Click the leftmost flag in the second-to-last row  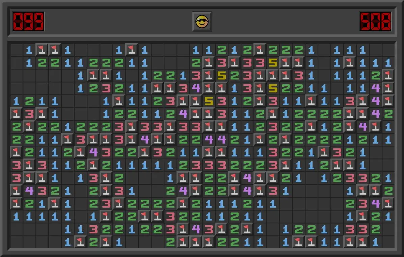pyautogui.click(x=183, y=229)
